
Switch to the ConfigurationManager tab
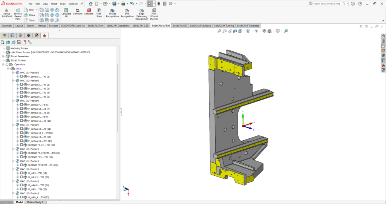[x=20, y=35]
